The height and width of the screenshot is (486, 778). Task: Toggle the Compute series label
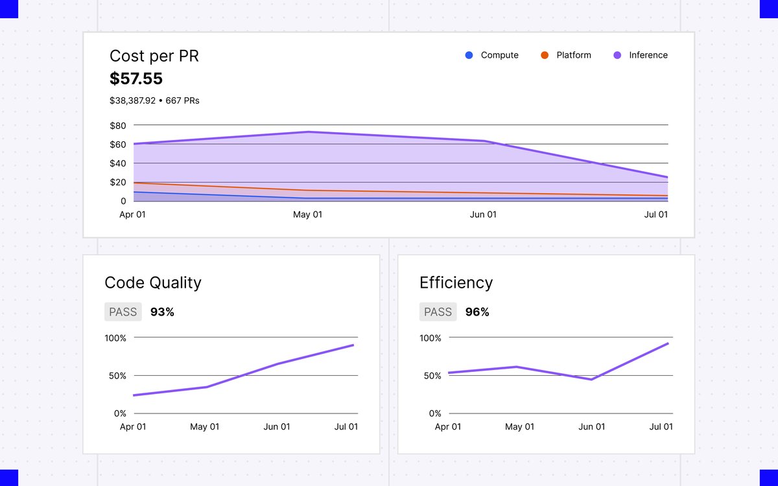(499, 55)
